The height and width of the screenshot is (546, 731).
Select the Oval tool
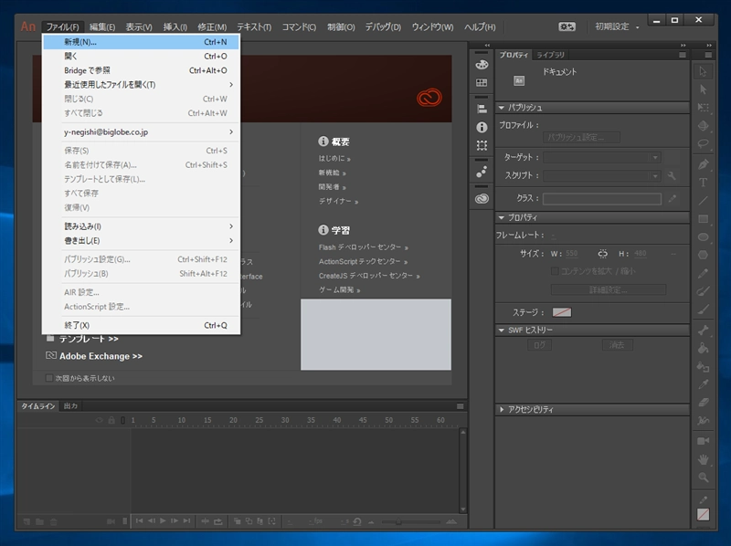(703, 236)
